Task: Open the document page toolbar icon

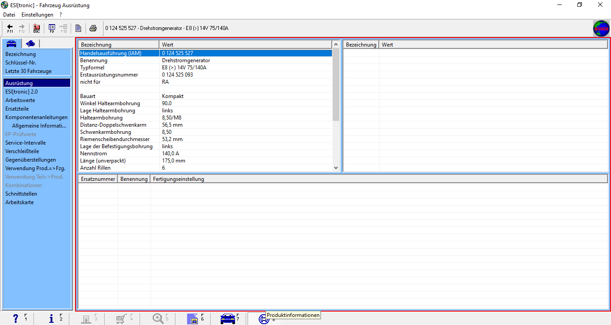Action: tap(78, 28)
